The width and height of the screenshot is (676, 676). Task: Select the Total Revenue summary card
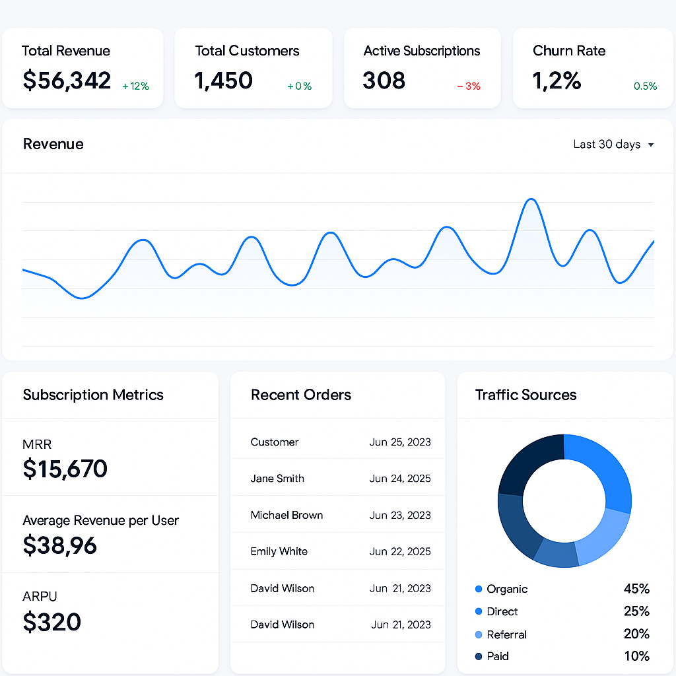[83, 68]
